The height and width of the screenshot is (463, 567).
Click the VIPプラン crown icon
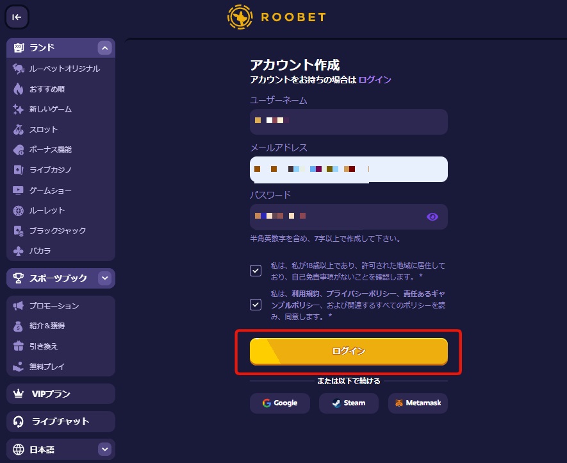[19, 394]
